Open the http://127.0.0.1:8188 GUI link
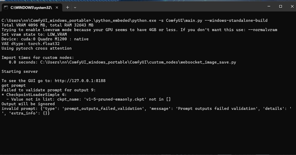The height and width of the screenshot is (155, 296). pyautogui.click(x=80, y=81)
